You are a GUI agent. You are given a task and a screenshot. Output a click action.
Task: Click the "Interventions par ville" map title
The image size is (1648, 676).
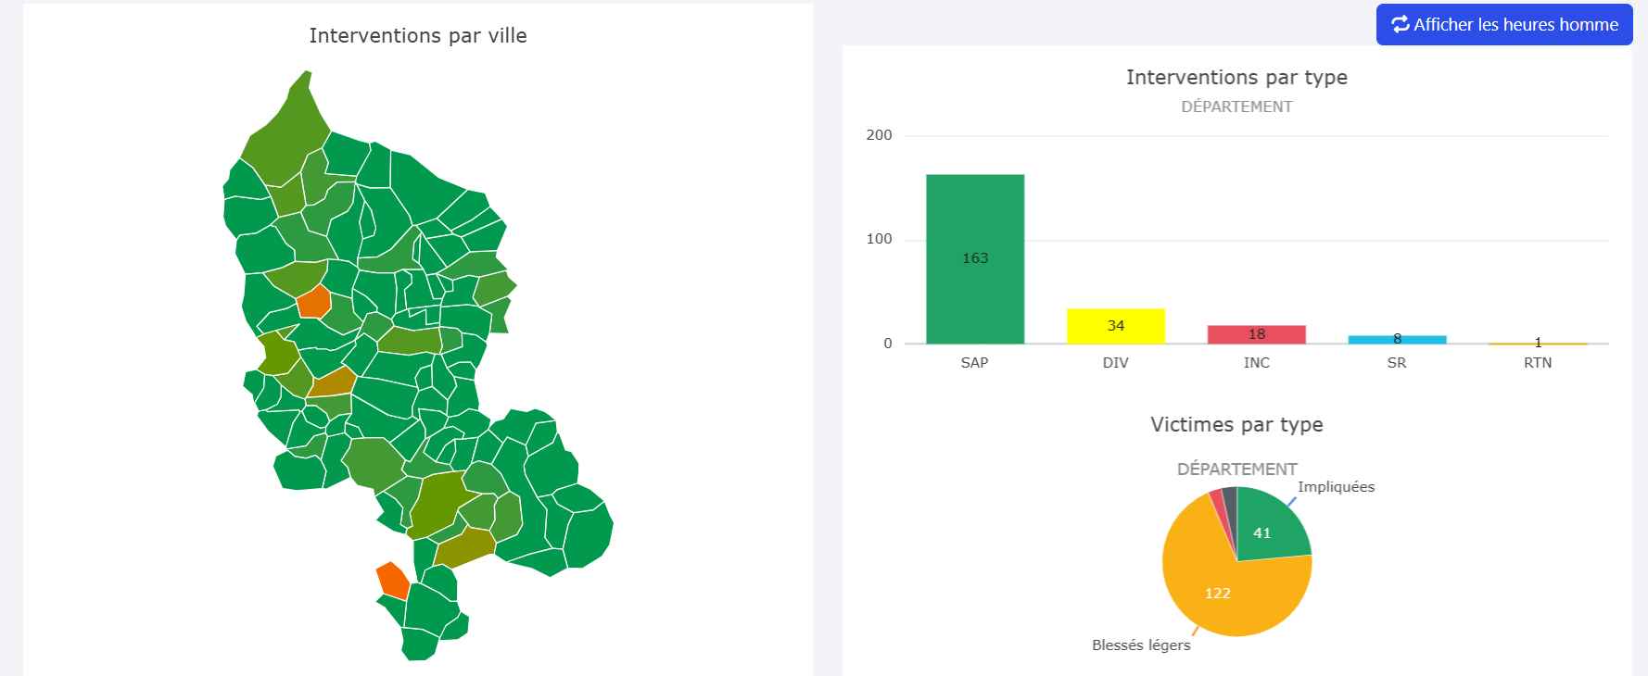point(418,36)
